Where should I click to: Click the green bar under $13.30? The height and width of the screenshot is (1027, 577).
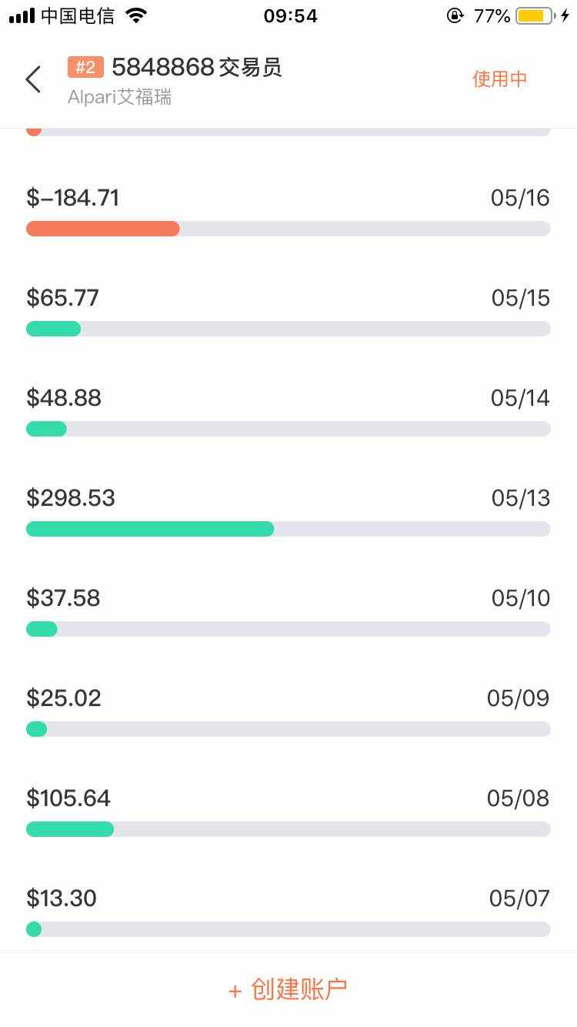pos(34,929)
